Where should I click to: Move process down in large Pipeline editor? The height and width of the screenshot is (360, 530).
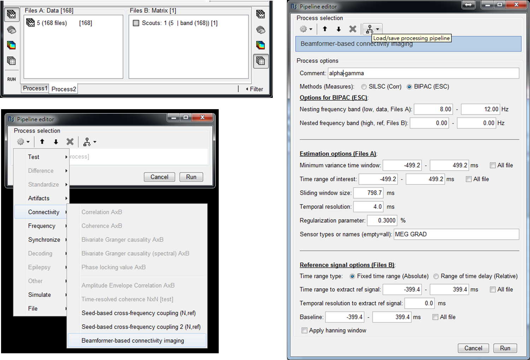[338, 29]
